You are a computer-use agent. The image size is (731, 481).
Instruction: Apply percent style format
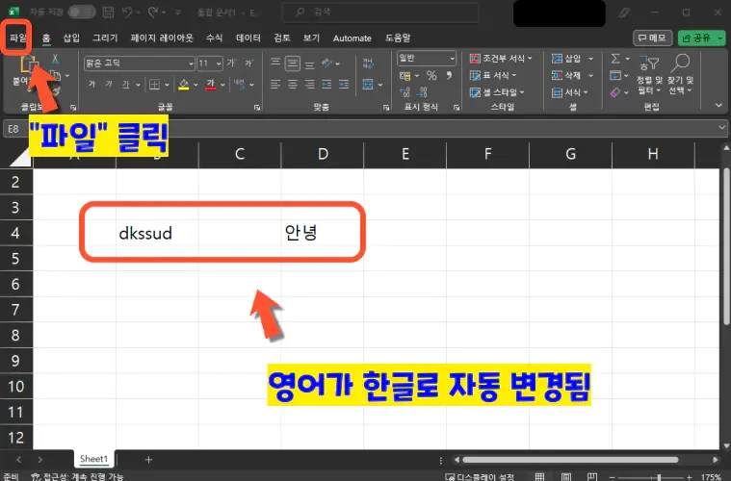point(431,75)
